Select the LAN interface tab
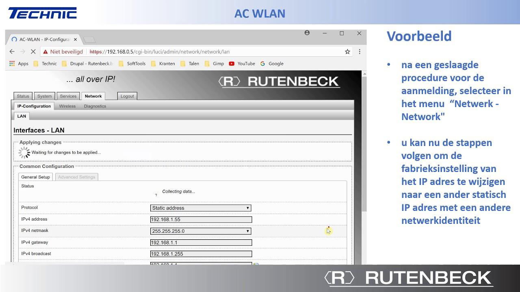Screen dimensions: 520x292 22,116
